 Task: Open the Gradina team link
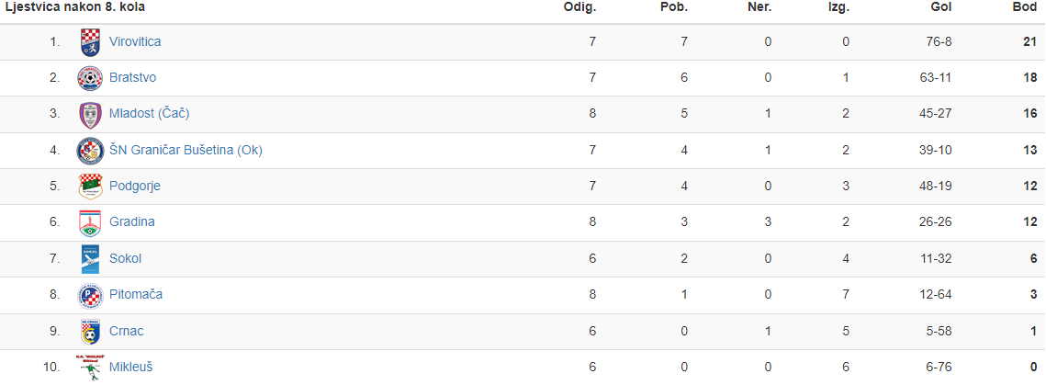[132, 221]
